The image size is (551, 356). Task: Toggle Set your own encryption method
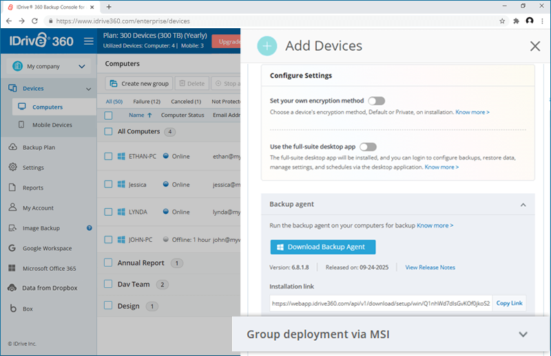[x=376, y=101]
